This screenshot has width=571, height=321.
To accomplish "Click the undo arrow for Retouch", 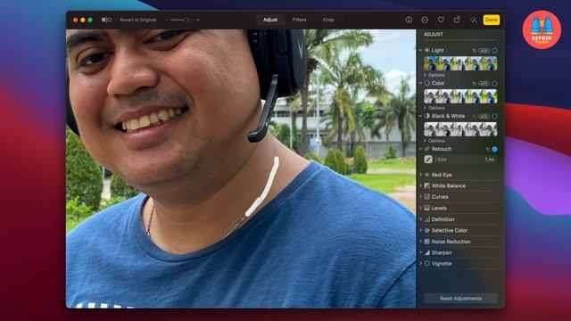I will tap(488, 149).
